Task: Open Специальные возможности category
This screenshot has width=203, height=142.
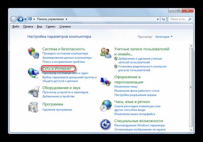Action: click(139, 121)
